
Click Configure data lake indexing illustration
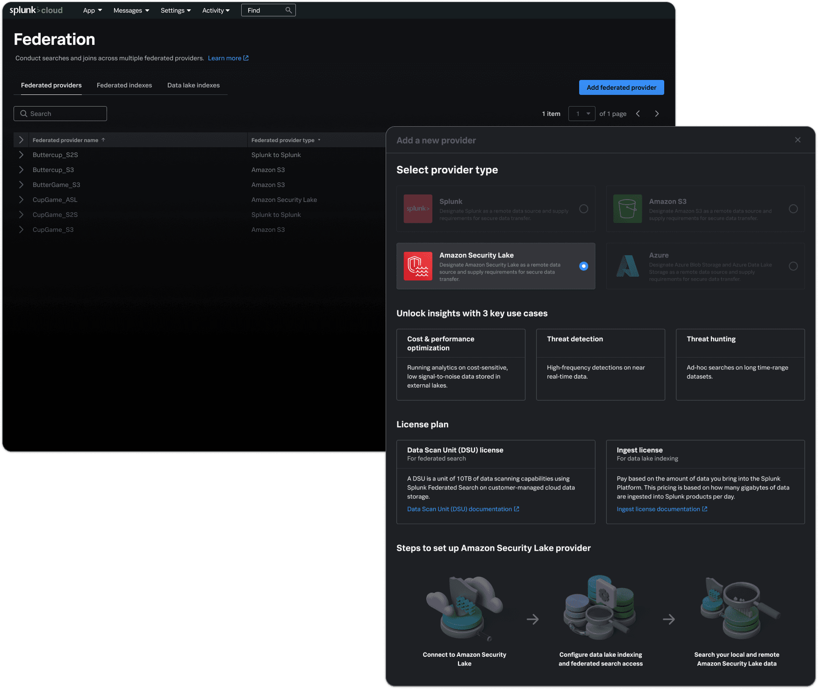point(601,608)
